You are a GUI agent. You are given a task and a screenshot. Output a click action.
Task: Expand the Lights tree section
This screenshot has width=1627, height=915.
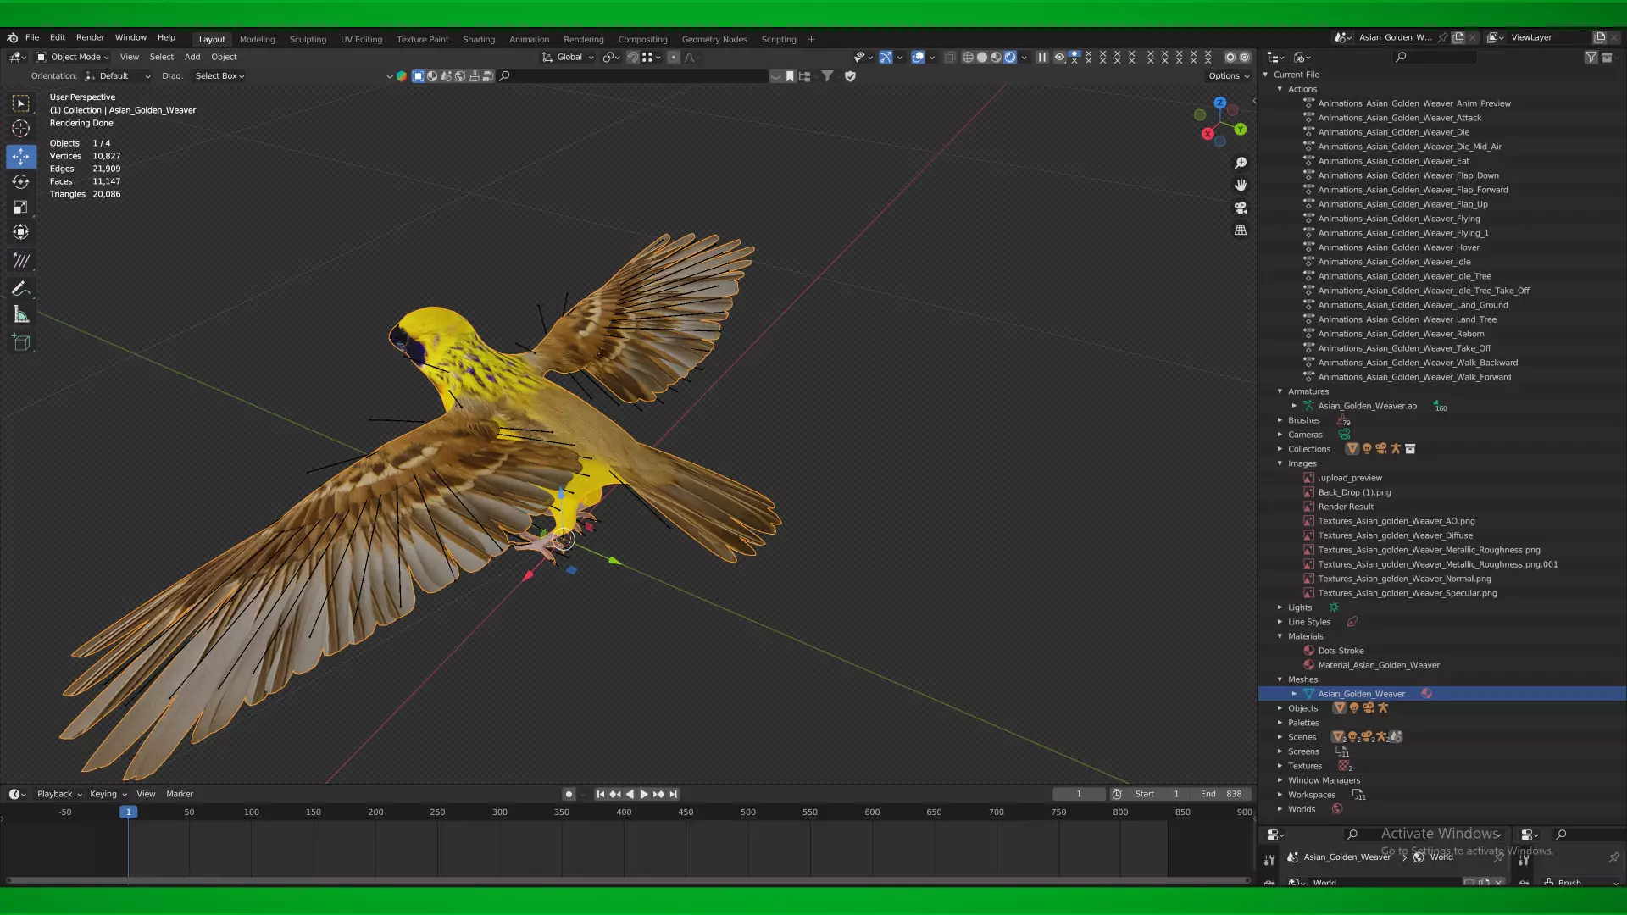pos(1280,607)
